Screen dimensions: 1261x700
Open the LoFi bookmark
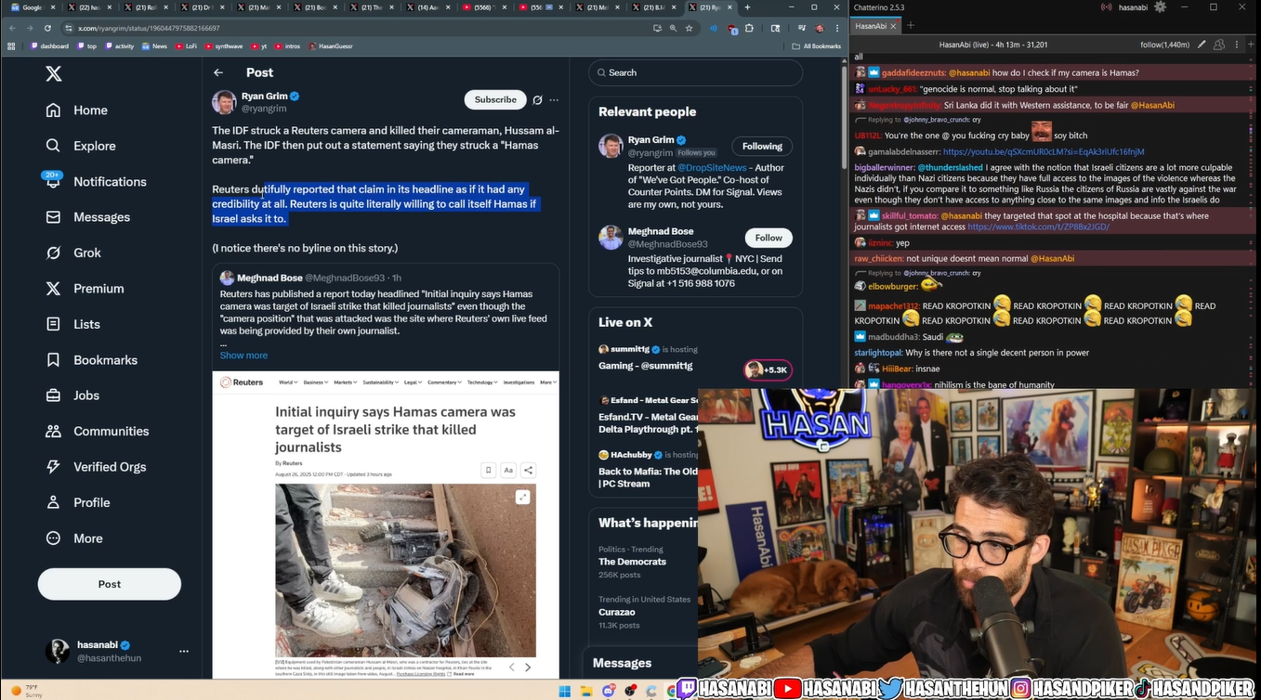click(x=187, y=45)
